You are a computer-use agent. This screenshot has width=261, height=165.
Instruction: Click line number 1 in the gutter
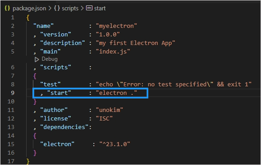point(13,18)
